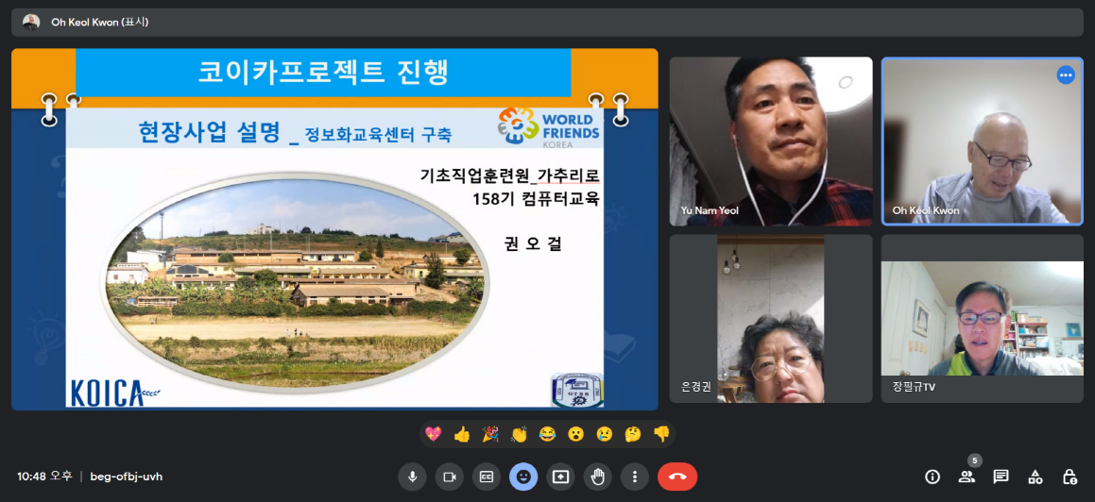The image size is (1095, 502).
Task: Leave the call with the red hang-up button
Action: coord(676,477)
